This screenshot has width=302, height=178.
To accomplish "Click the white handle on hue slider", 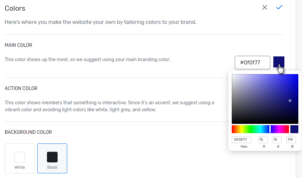I will click(x=270, y=129).
